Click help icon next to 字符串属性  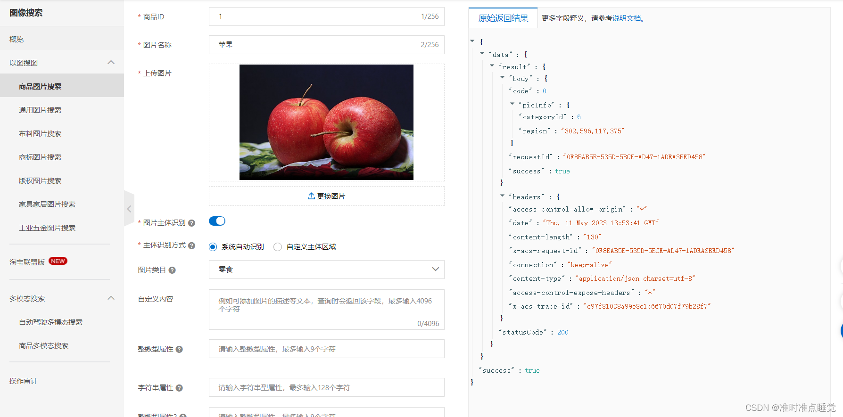(x=179, y=388)
